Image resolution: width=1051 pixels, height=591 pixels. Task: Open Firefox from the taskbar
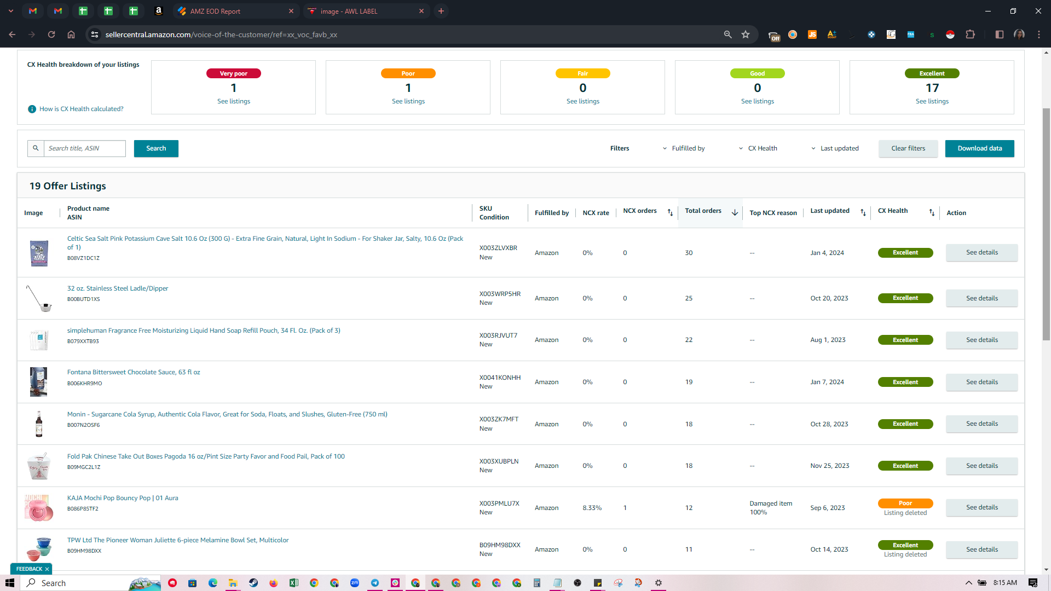coord(274,583)
